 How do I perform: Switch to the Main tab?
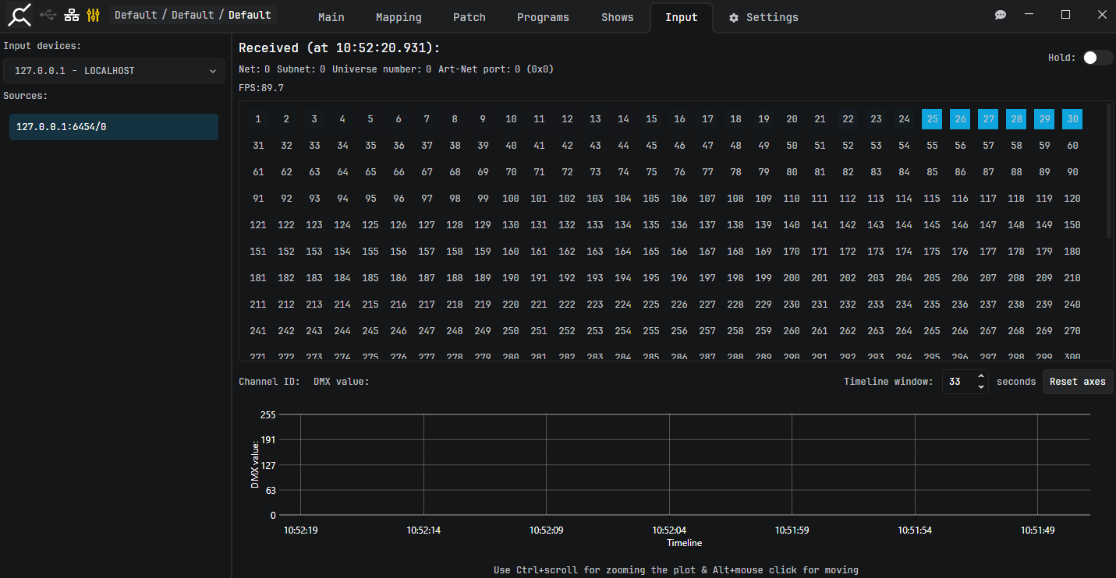331,17
